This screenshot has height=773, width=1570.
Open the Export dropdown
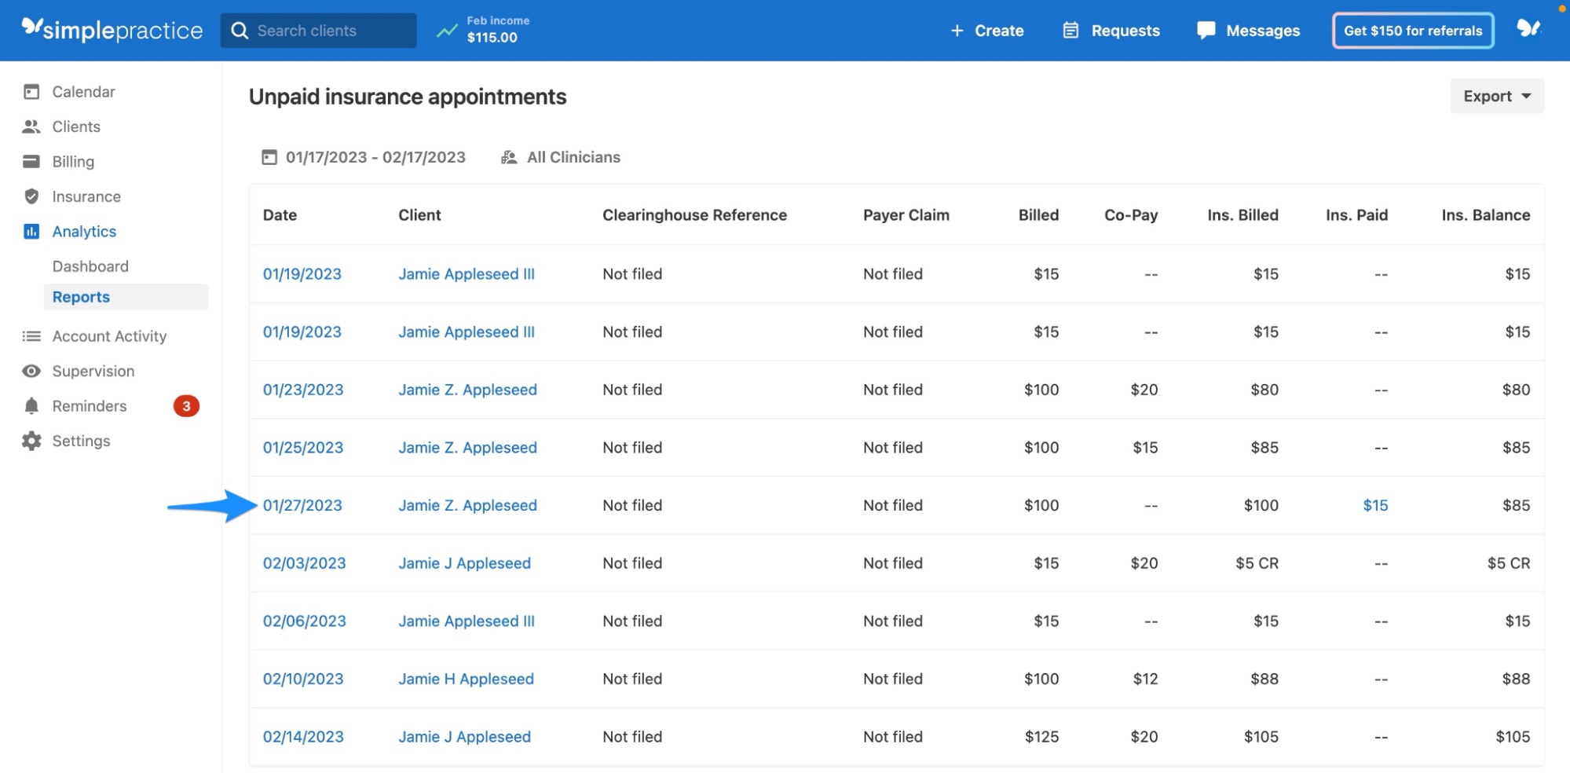1495,95
